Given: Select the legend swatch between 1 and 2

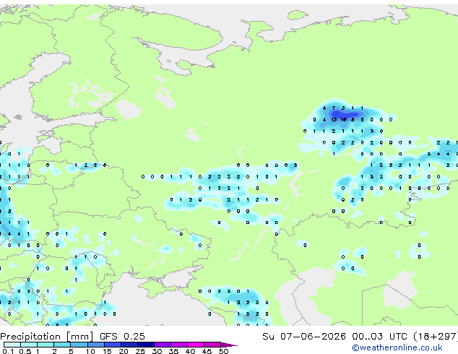Looking at the screenshot, I should coord(46,345).
